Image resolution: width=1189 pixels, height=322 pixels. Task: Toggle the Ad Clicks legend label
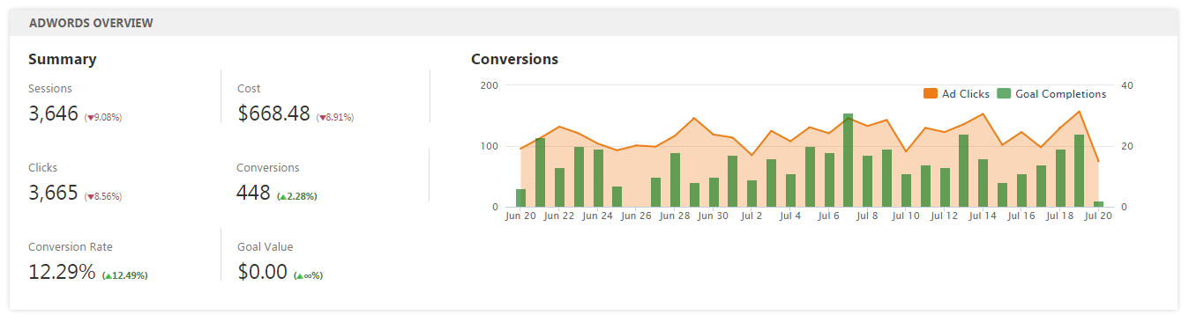pos(966,94)
